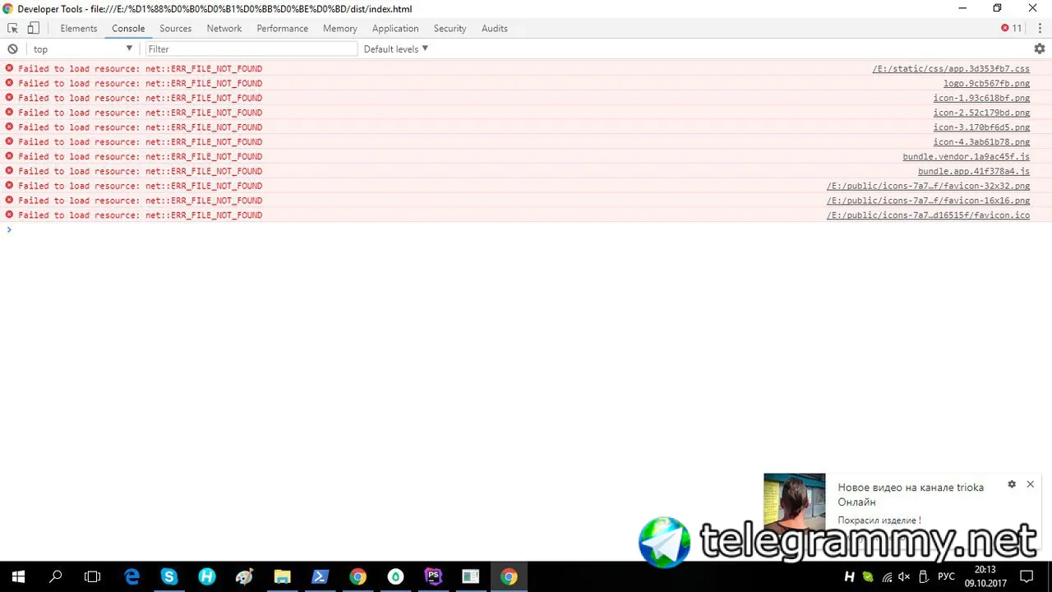
Task: Expand the top execution context dropdown
Action: (82, 49)
